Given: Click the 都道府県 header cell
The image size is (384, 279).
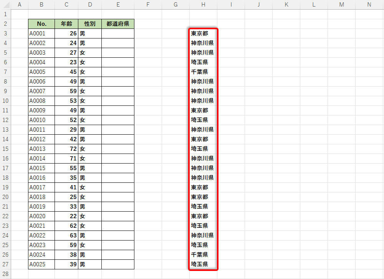Looking at the screenshot, I should pyautogui.click(x=118, y=24).
